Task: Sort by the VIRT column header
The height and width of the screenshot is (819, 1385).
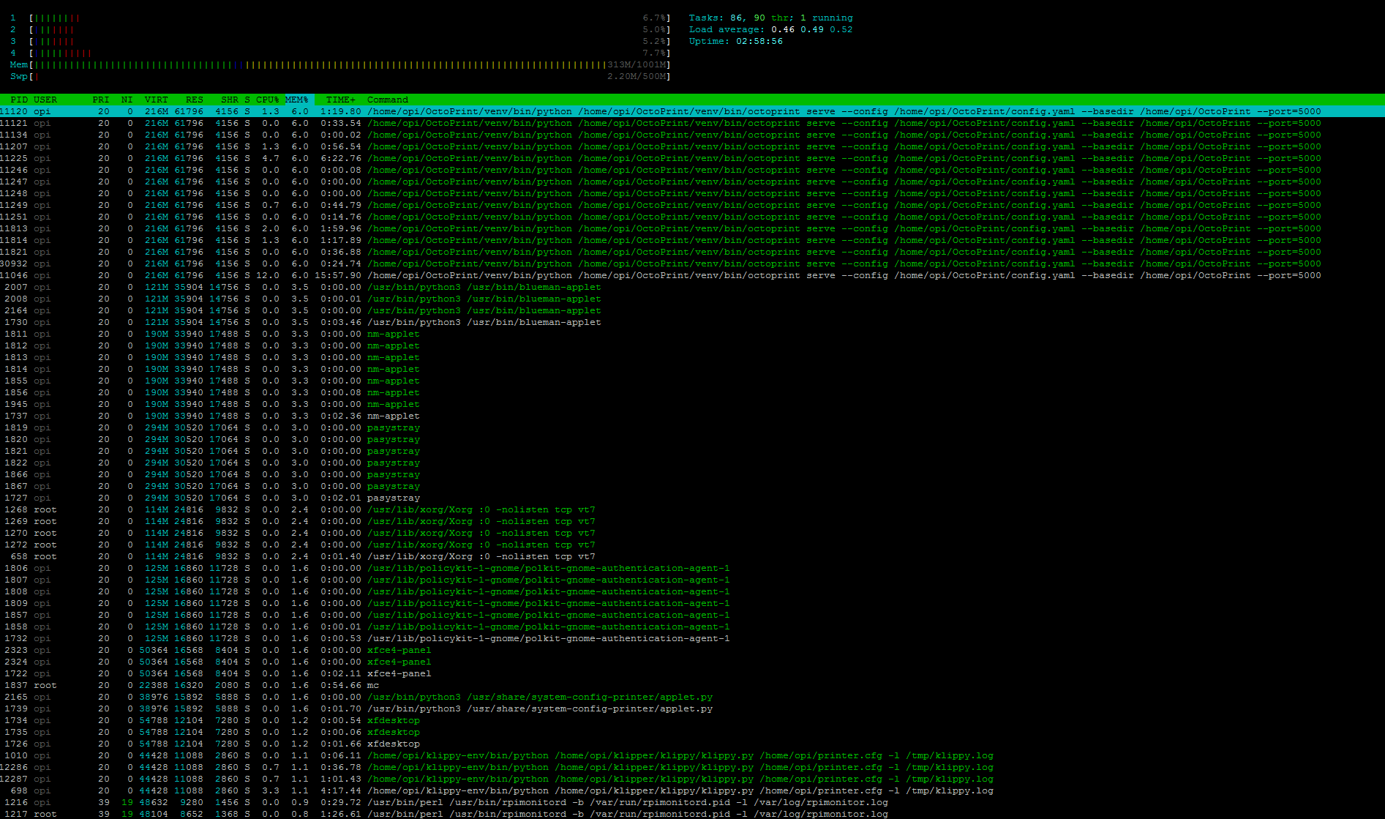Action: 156,100
